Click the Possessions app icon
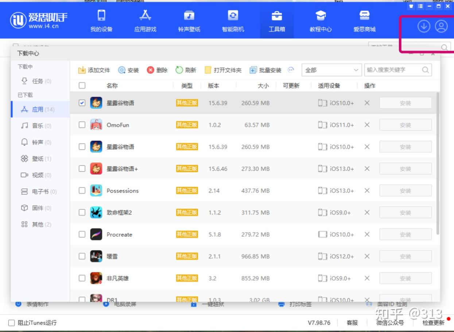 tap(96, 190)
